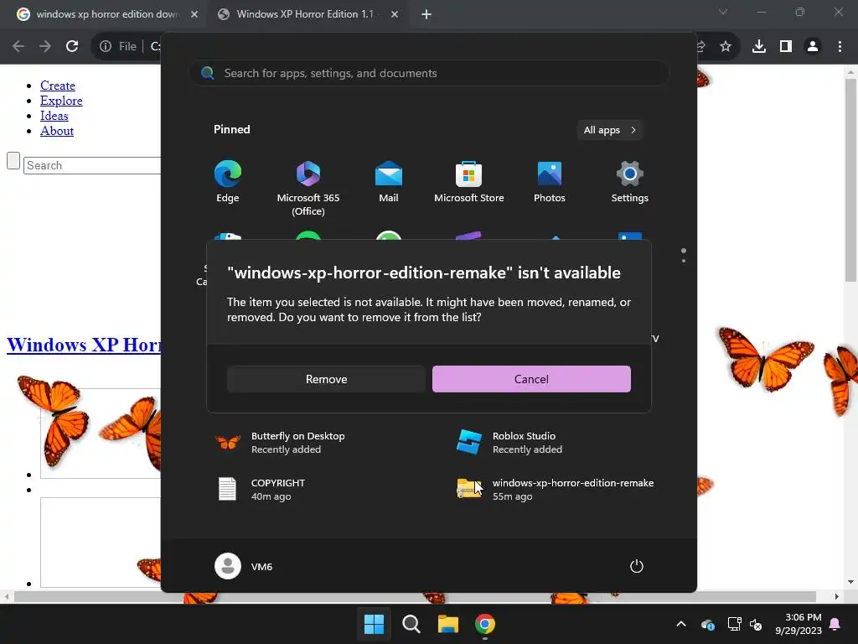
Task: Click the Start menu search box
Action: pos(429,73)
